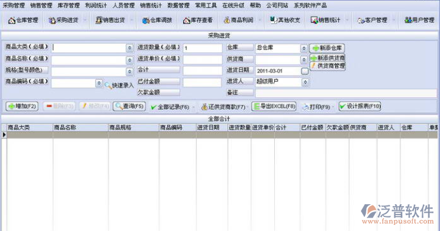The width and height of the screenshot is (440, 231).
Task: Open 采购进货 purchase toolbar icon
Action: (52, 20)
